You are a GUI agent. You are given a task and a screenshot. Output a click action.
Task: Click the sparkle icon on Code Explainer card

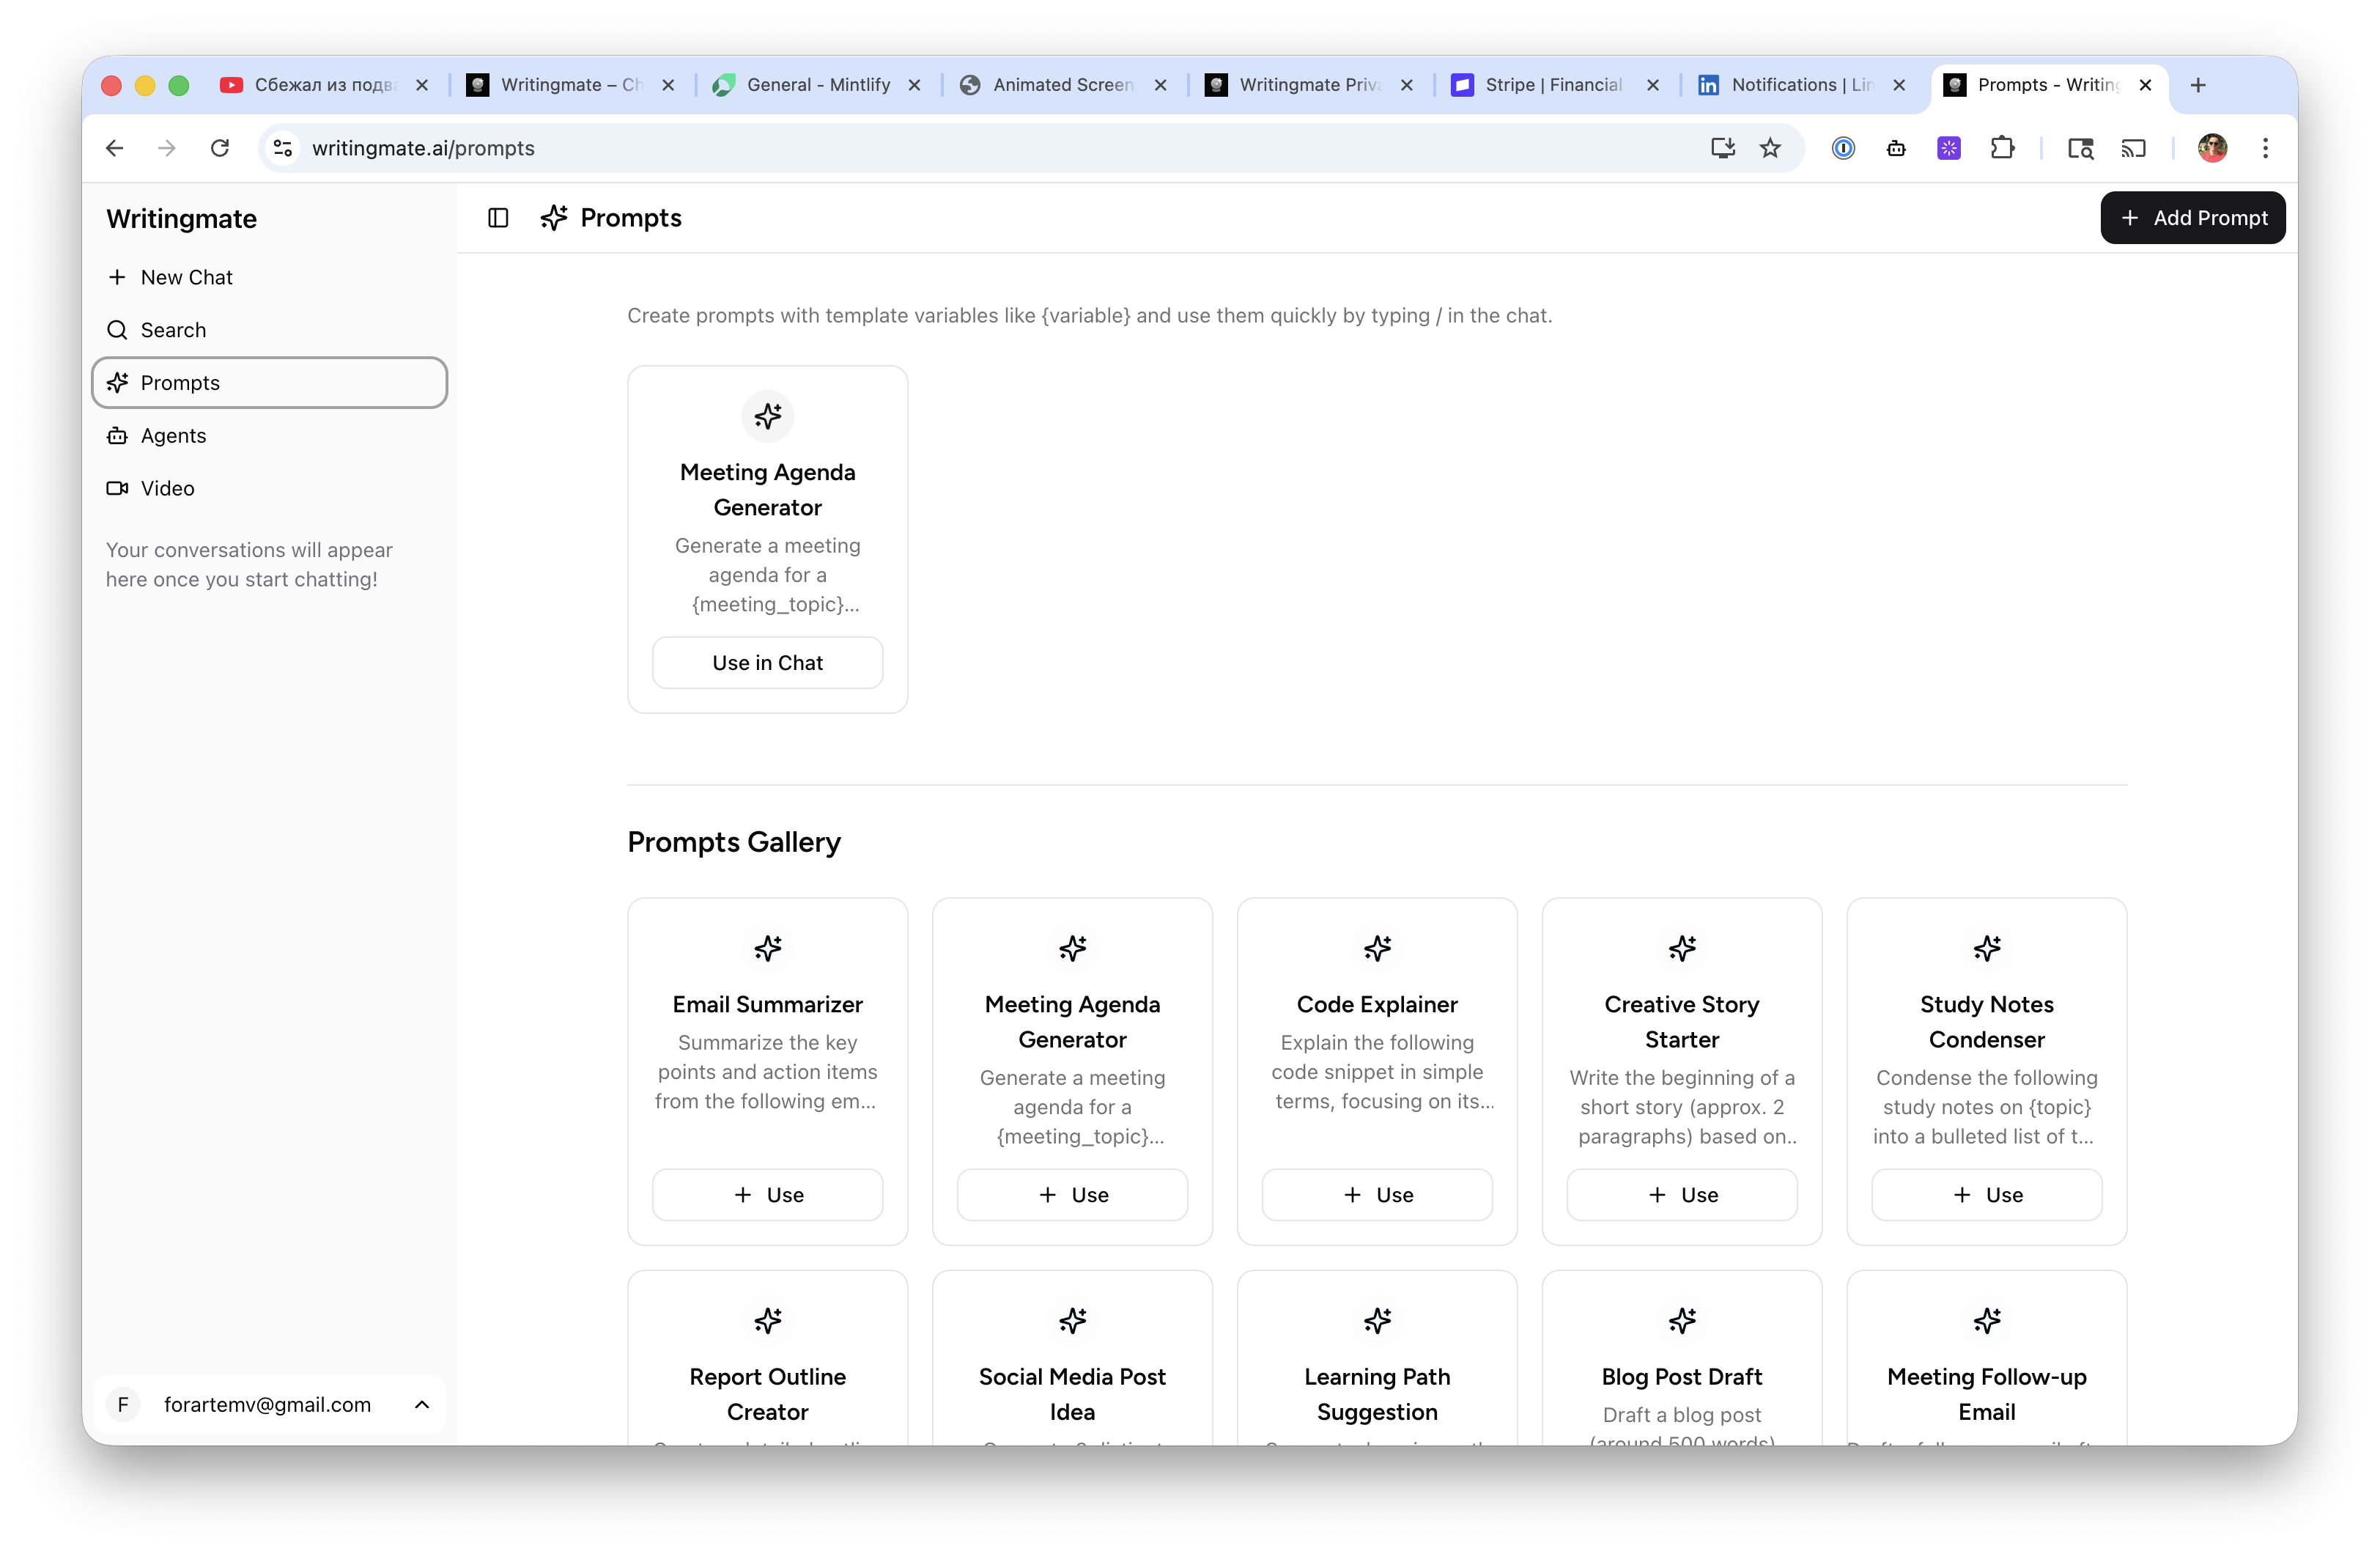click(x=1377, y=948)
